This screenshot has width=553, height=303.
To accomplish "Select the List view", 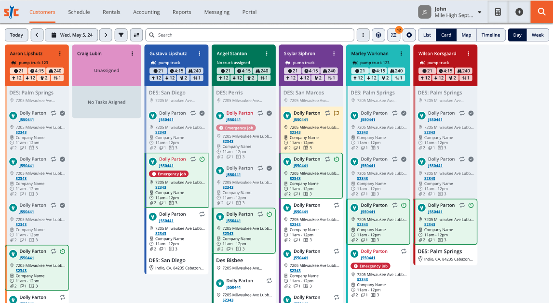I will pos(427,35).
